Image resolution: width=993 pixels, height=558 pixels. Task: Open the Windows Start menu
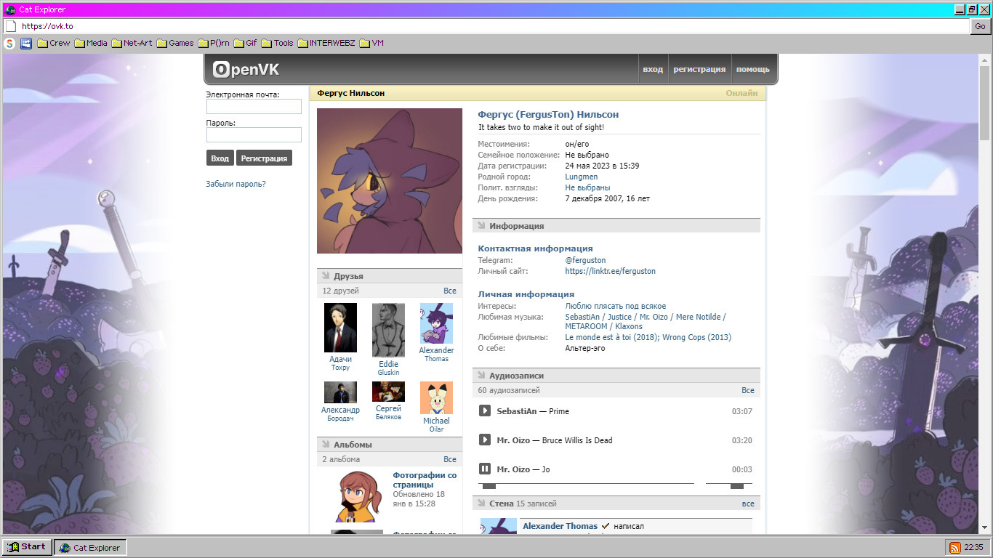coord(28,547)
